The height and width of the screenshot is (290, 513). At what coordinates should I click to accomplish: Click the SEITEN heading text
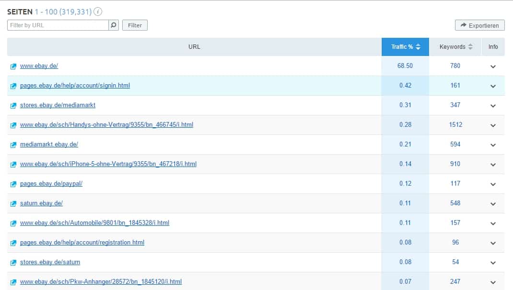[20, 12]
